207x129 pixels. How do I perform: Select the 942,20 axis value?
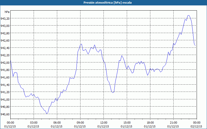[5, 55]
